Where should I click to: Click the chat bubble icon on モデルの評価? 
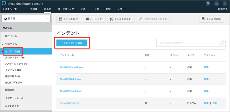click(204, 19)
